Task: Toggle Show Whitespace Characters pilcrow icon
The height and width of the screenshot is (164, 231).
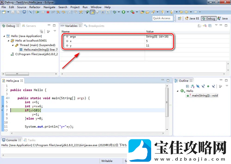Action: pos(108,12)
